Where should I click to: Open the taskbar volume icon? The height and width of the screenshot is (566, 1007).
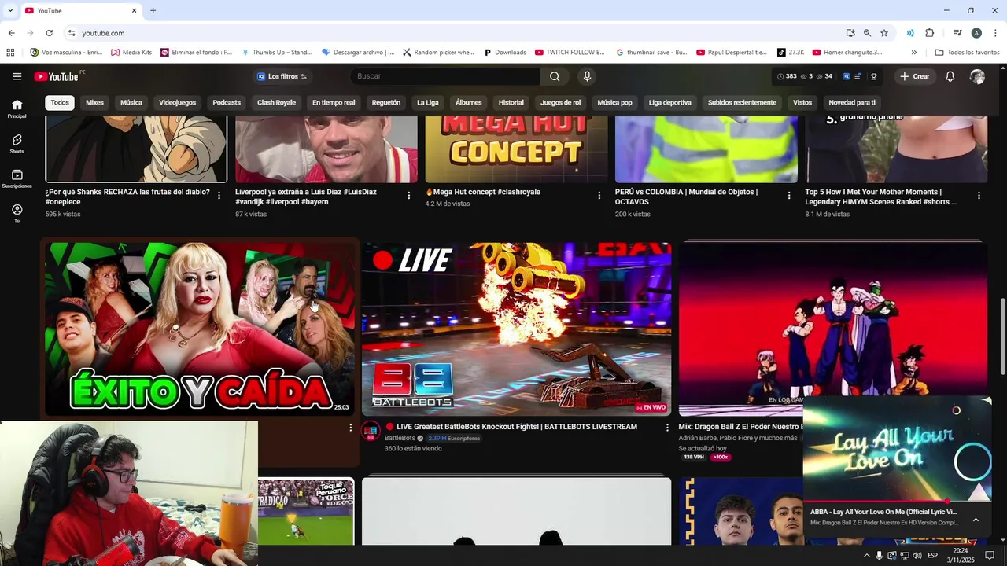[x=917, y=556]
